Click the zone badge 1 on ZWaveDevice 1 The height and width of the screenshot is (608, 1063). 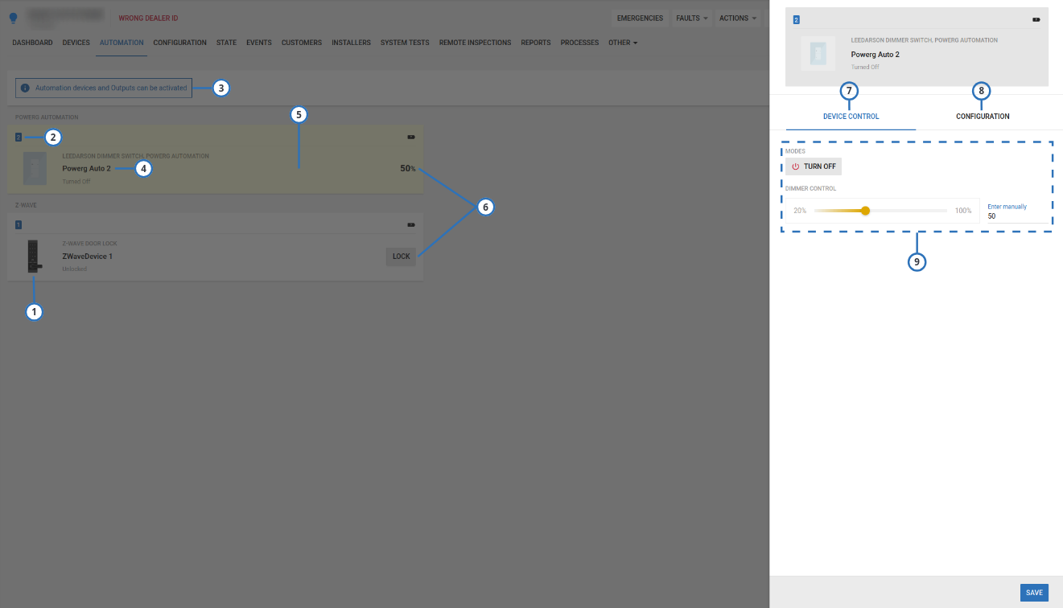tap(18, 224)
